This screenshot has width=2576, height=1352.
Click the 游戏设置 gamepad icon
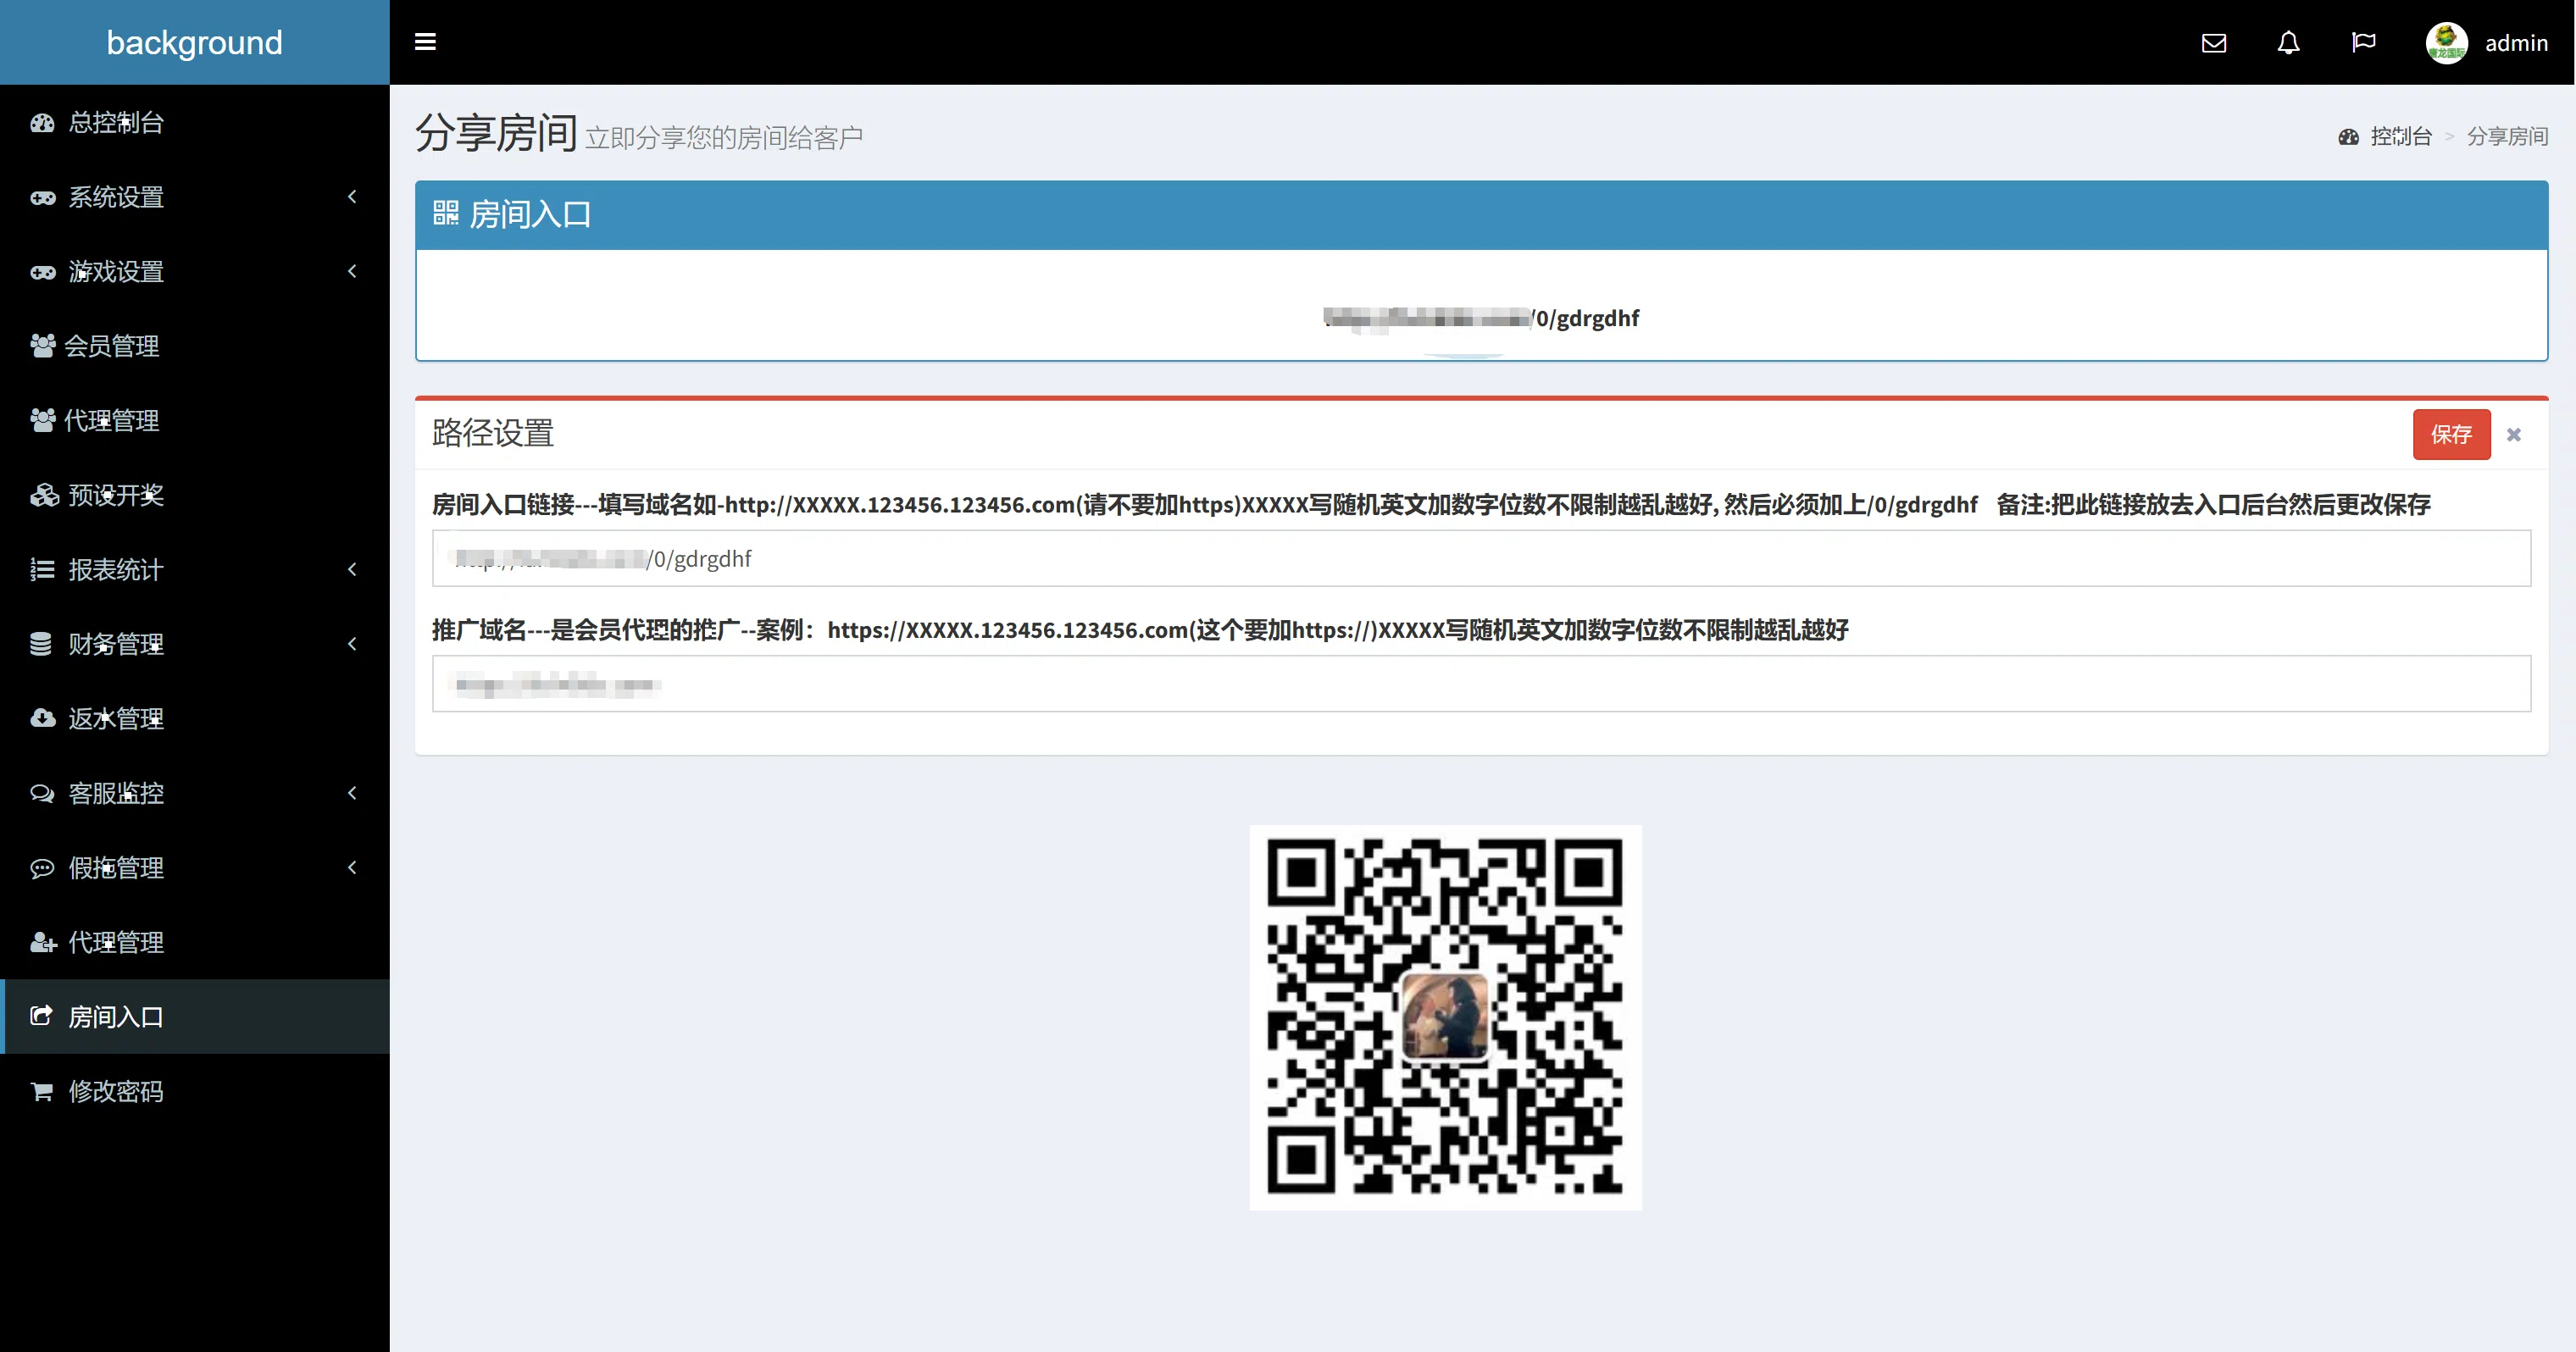42,272
